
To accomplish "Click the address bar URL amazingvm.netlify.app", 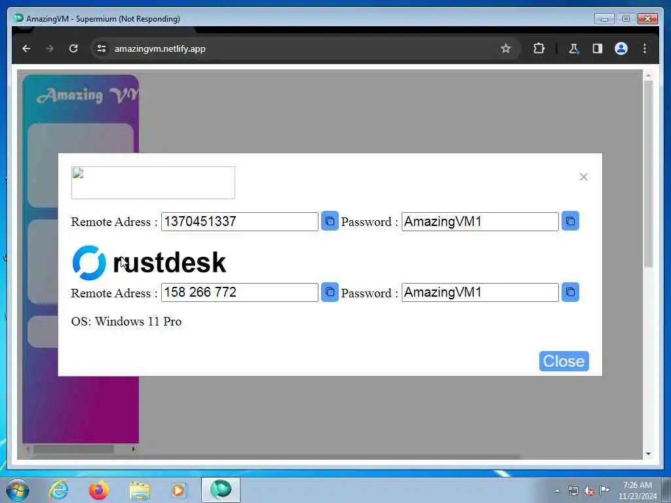I will tap(160, 48).
